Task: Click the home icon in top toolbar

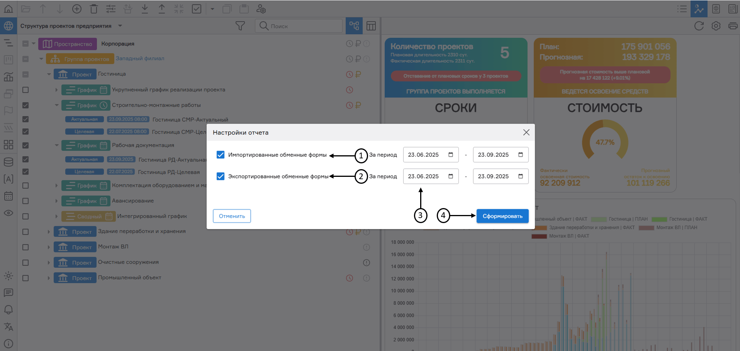Action: pyautogui.click(x=8, y=8)
